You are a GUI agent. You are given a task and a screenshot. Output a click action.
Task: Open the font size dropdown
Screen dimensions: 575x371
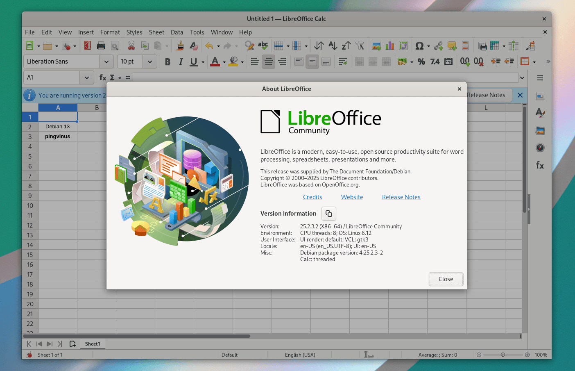click(x=150, y=62)
